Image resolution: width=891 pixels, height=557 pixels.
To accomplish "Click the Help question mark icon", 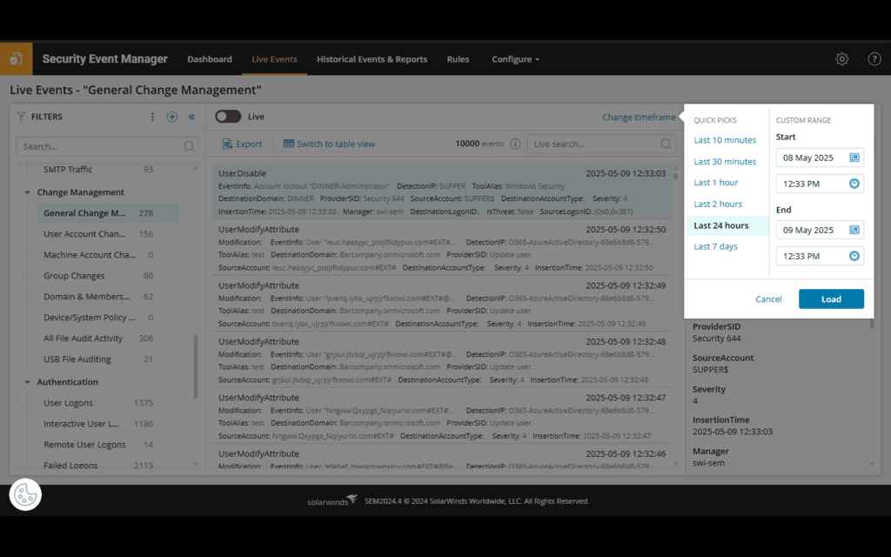I will [x=874, y=58].
